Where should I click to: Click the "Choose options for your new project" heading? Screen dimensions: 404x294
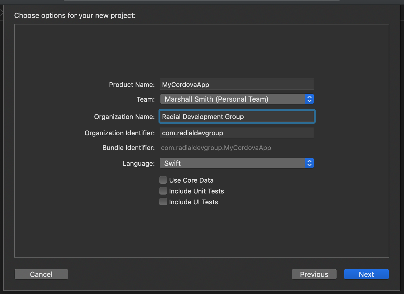pyautogui.click(x=75, y=15)
